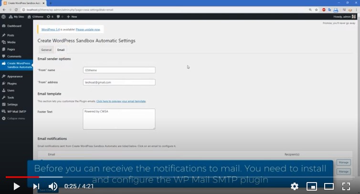Click WordPress 5.4 link

click(x=51, y=30)
